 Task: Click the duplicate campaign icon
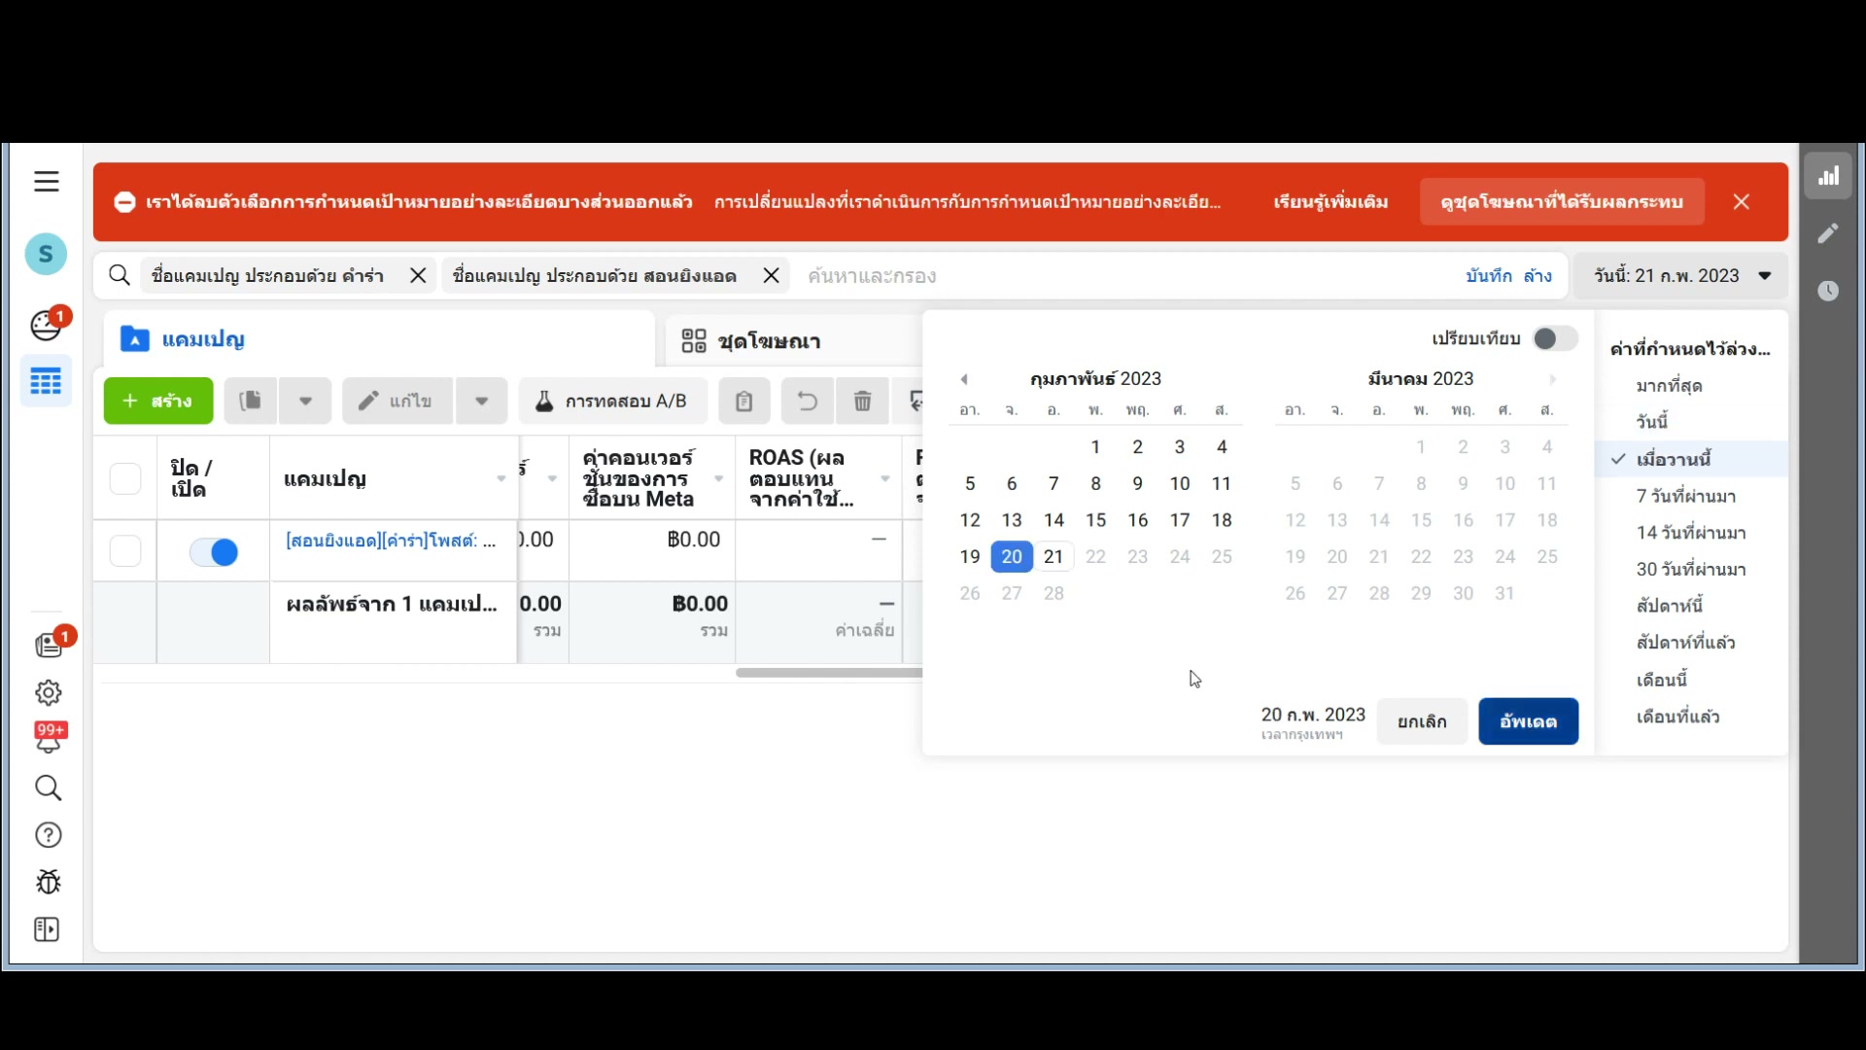pyautogui.click(x=251, y=401)
